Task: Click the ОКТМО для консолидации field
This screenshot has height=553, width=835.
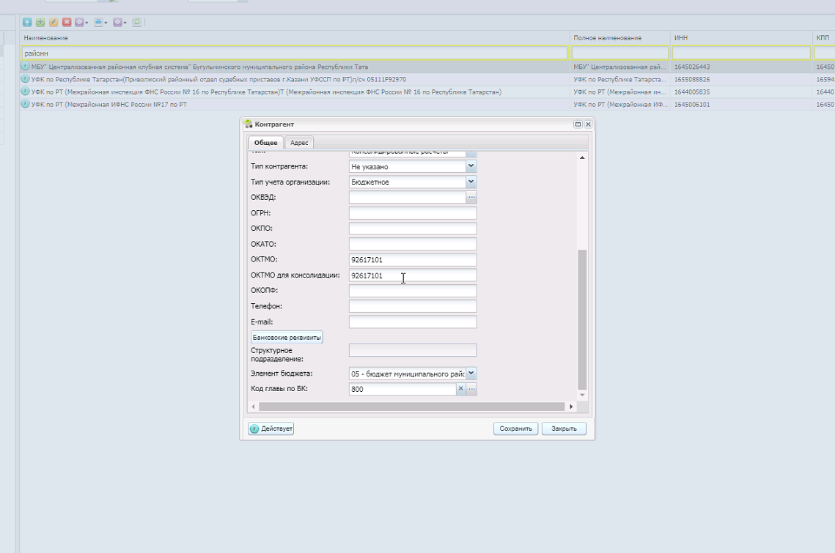Action: [413, 275]
